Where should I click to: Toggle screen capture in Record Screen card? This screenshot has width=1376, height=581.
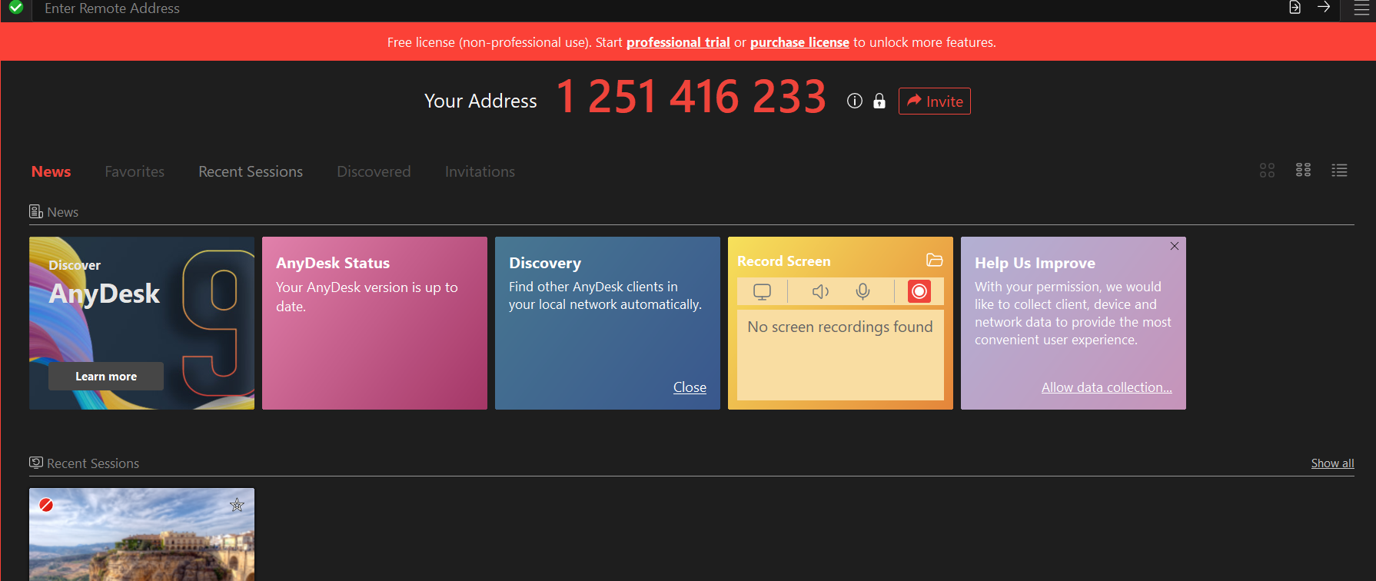click(762, 292)
